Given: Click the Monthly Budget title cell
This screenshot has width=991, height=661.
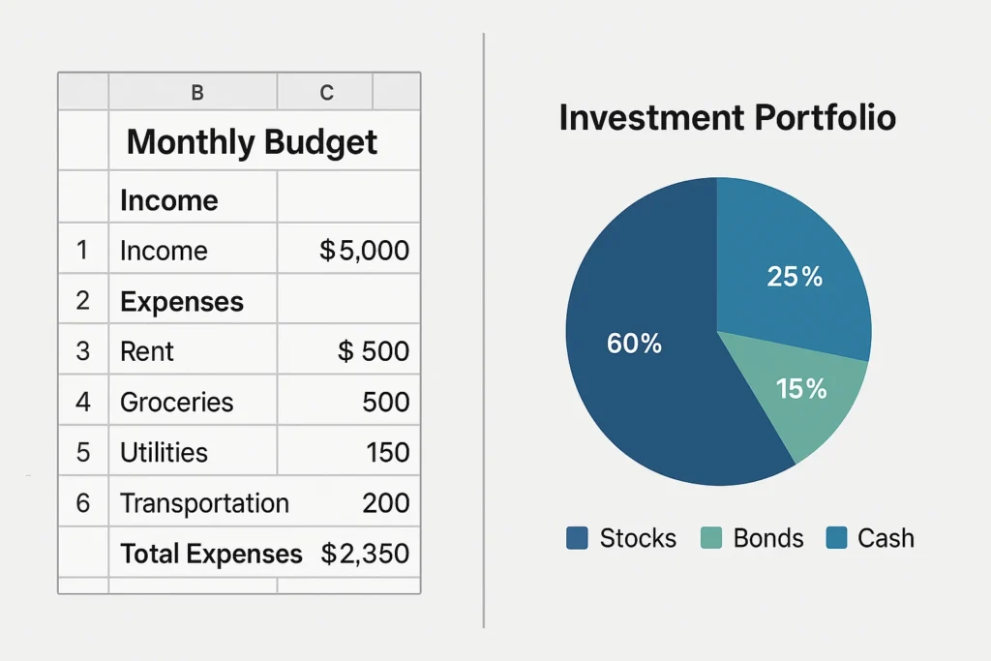Looking at the screenshot, I should tap(252, 143).
